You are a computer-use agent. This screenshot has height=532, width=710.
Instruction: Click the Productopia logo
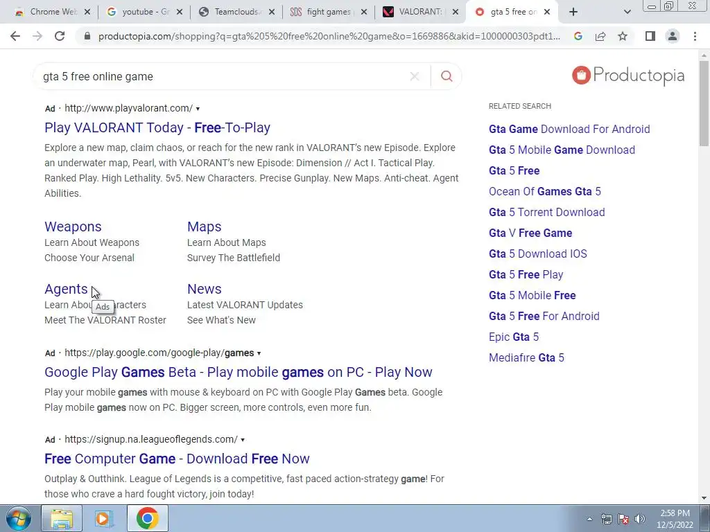(x=628, y=76)
